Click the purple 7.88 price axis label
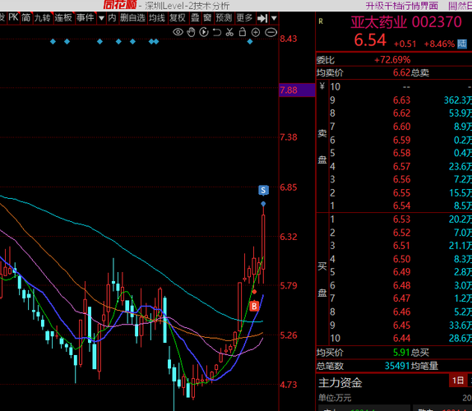The width and height of the screenshot is (472, 411). pos(297,90)
